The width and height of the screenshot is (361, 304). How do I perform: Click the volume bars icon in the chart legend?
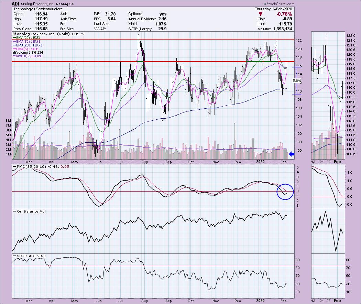click(x=14, y=53)
